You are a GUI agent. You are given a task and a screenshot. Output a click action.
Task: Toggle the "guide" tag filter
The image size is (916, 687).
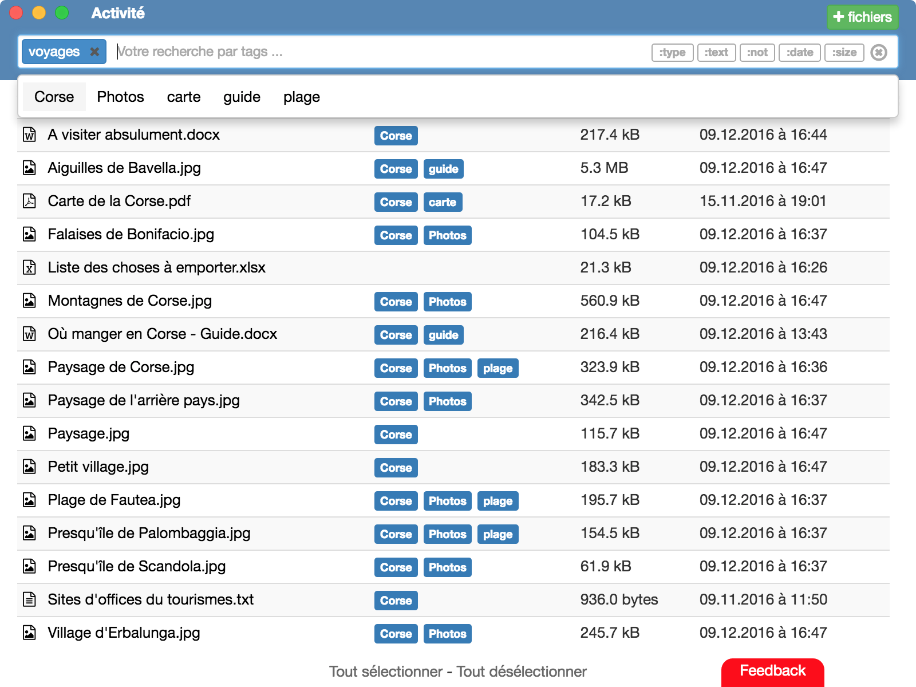[x=242, y=97]
